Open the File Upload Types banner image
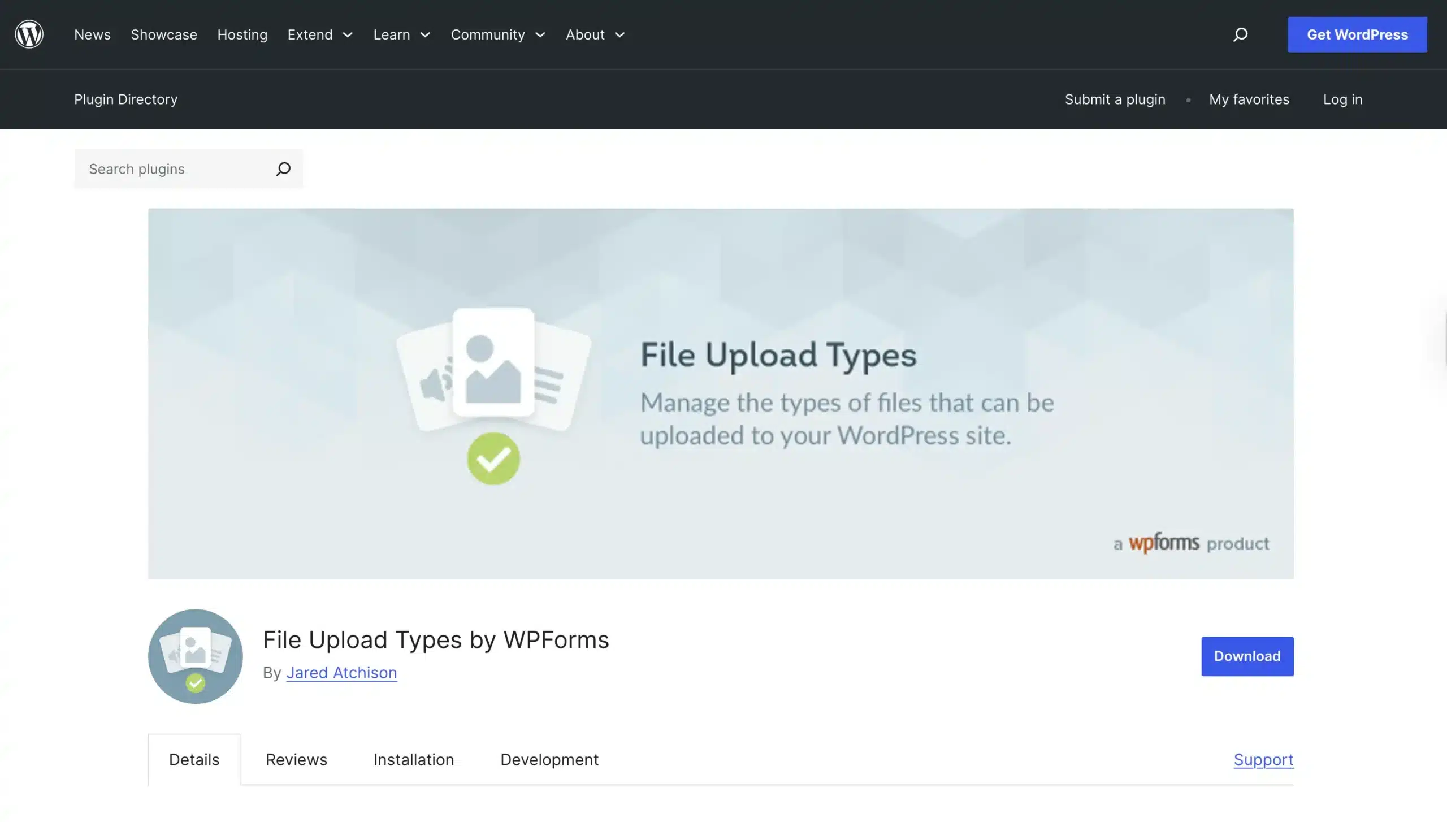Viewport: 1447px width, 822px height. coord(721,393)
